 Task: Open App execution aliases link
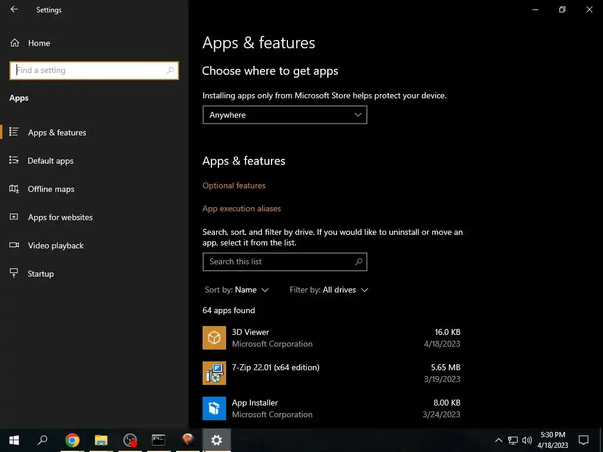click(x=241, y=208)
